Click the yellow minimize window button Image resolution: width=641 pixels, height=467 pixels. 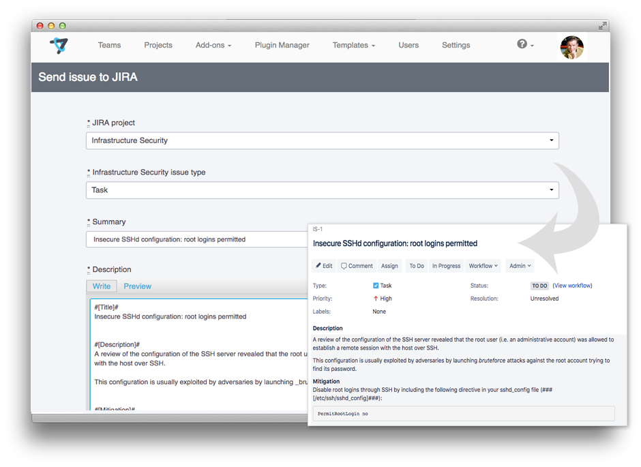51,26
